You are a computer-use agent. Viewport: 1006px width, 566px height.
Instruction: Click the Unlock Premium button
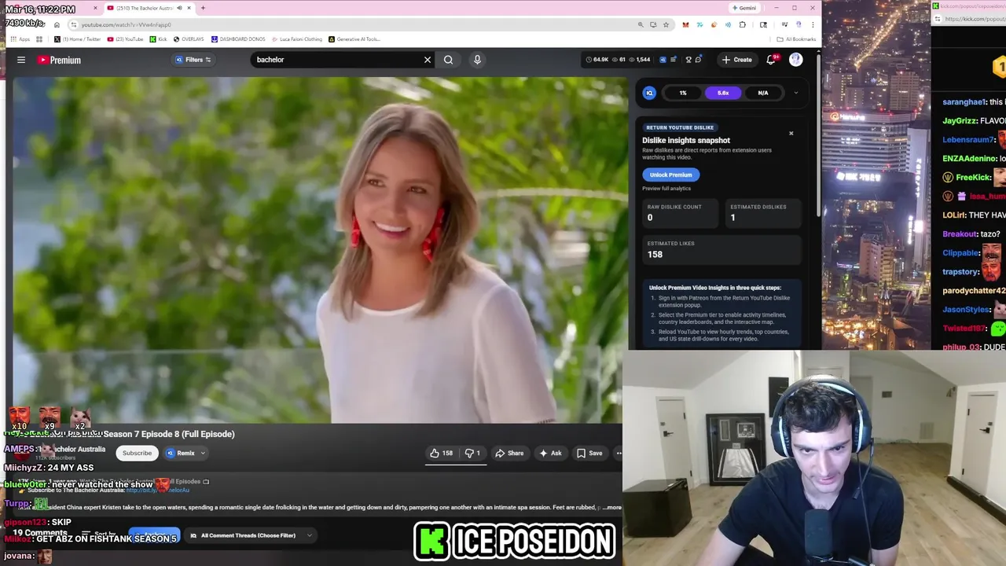[670, 175]
